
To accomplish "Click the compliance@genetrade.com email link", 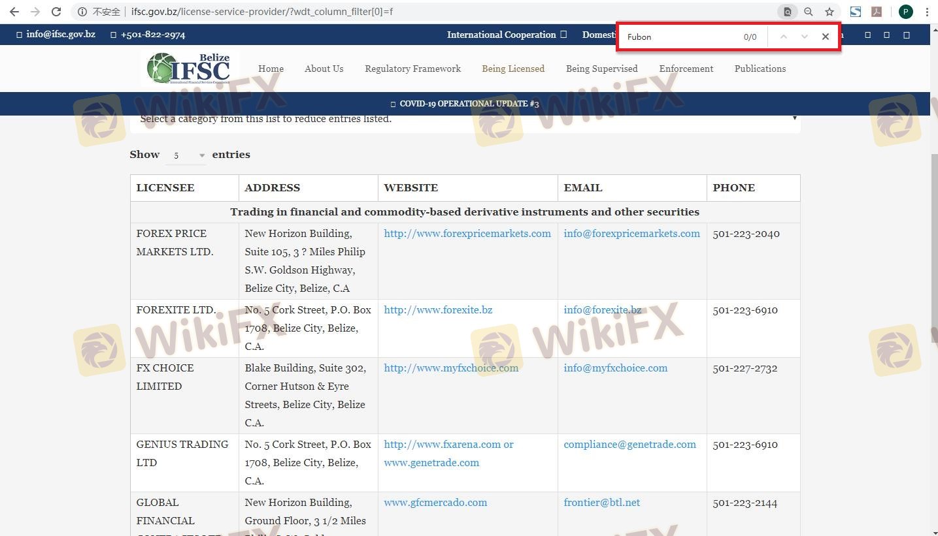I will coord(629,445).
